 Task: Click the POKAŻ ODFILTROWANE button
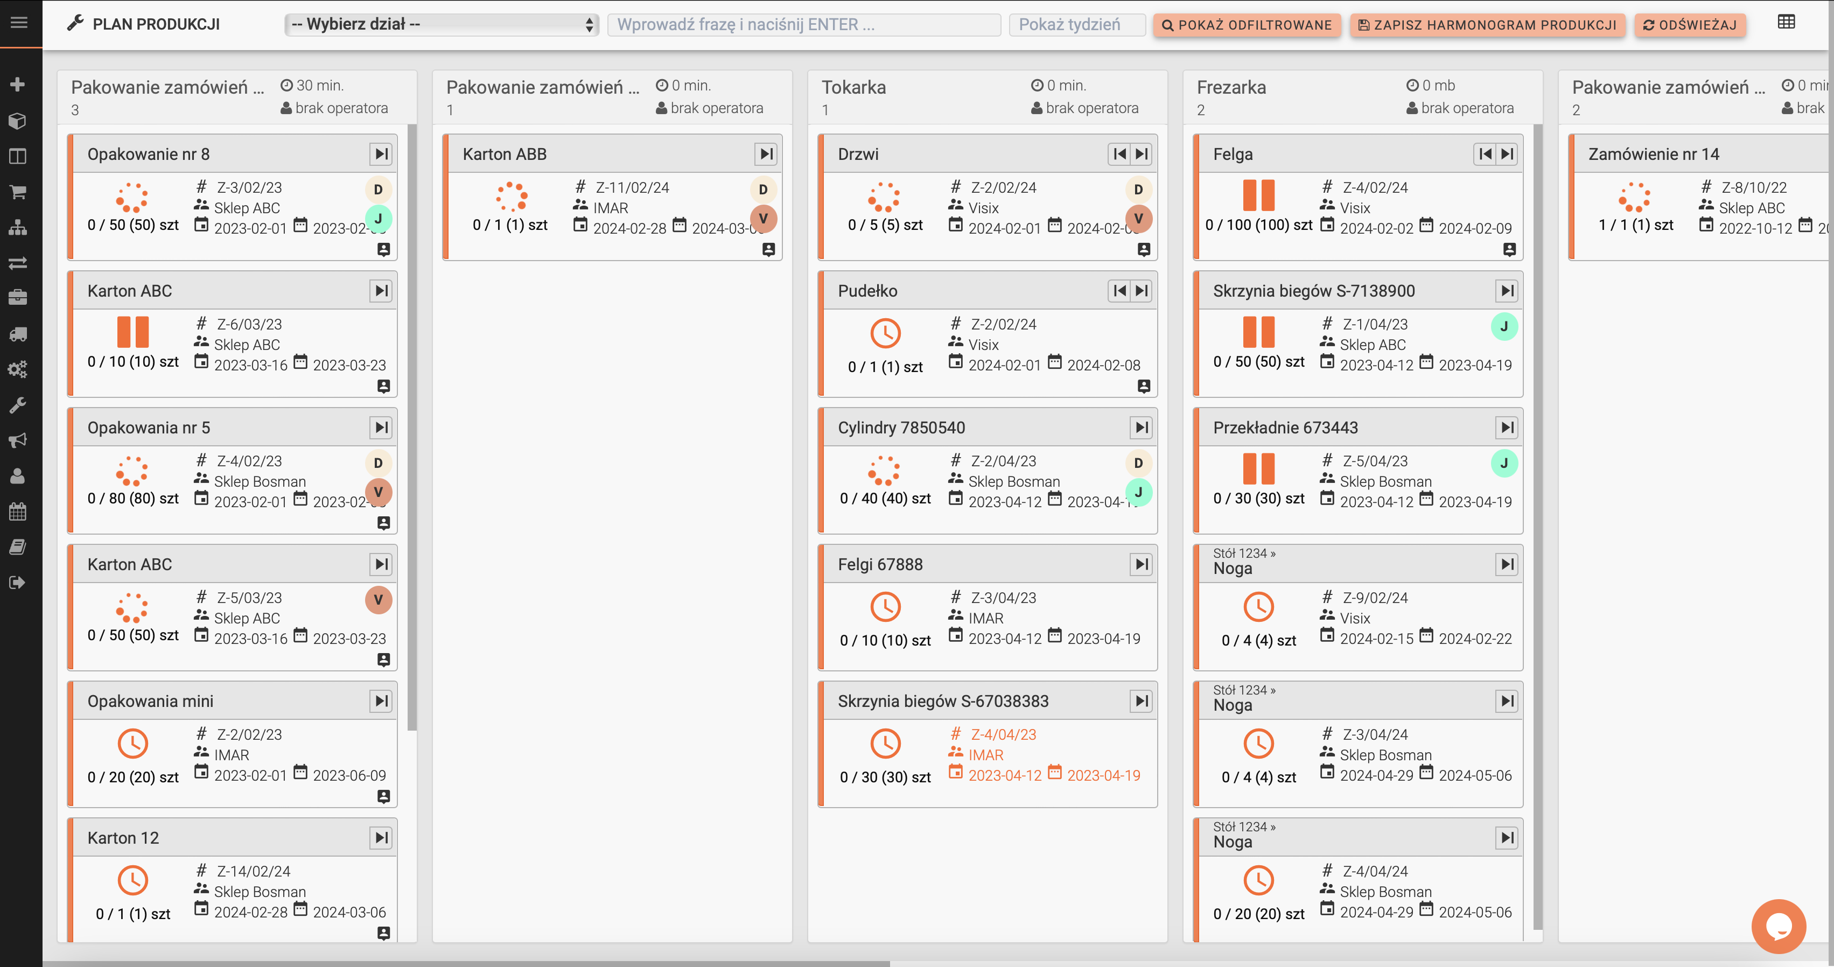click(1247, 25)
